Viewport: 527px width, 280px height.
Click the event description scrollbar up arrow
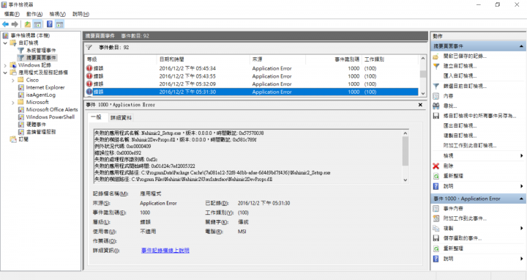pyautogui.click(x=405, y=133)
